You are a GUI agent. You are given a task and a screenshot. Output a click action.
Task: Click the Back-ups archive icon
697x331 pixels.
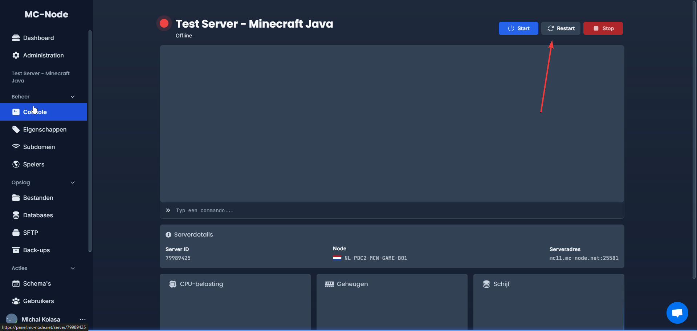[x=16, y=250]
